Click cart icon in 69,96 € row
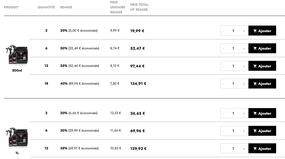Image resolution: width=285 pixels, height=159 pixels. [x=255, y=131]
